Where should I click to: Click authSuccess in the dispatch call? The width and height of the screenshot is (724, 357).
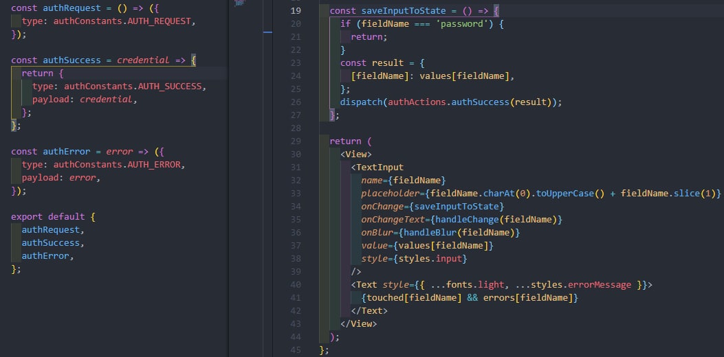coord(480,102)
